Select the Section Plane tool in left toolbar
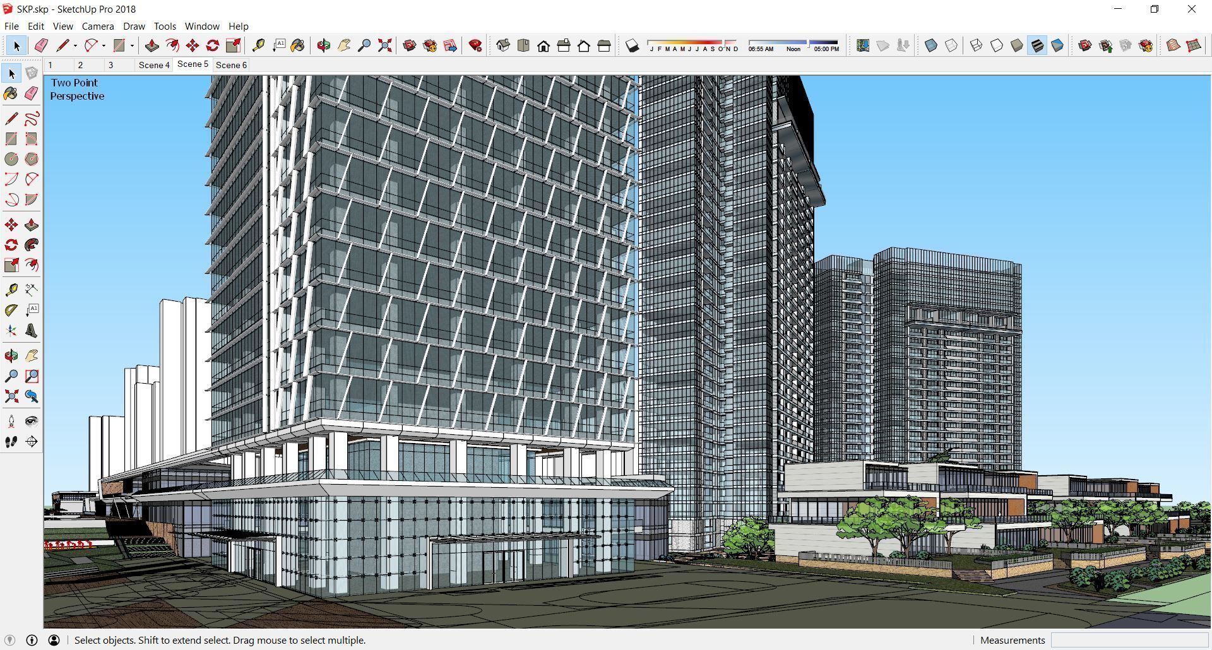1212x650 pixels. pyautogui.click(x=32, y=442)
